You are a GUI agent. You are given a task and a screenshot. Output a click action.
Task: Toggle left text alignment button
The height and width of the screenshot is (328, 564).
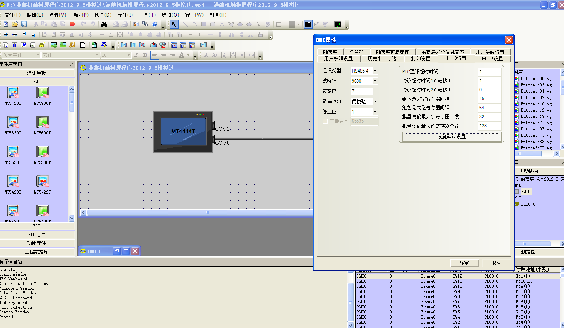click(x=155, y=55)
